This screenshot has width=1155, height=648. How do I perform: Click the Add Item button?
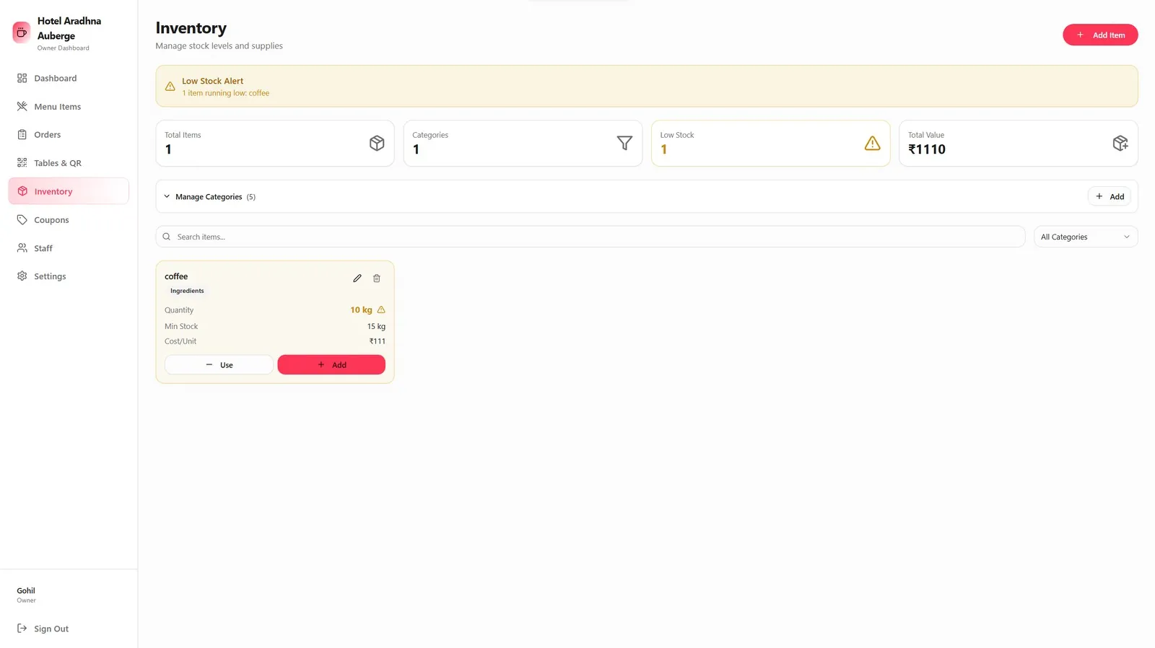point(1100,35)
